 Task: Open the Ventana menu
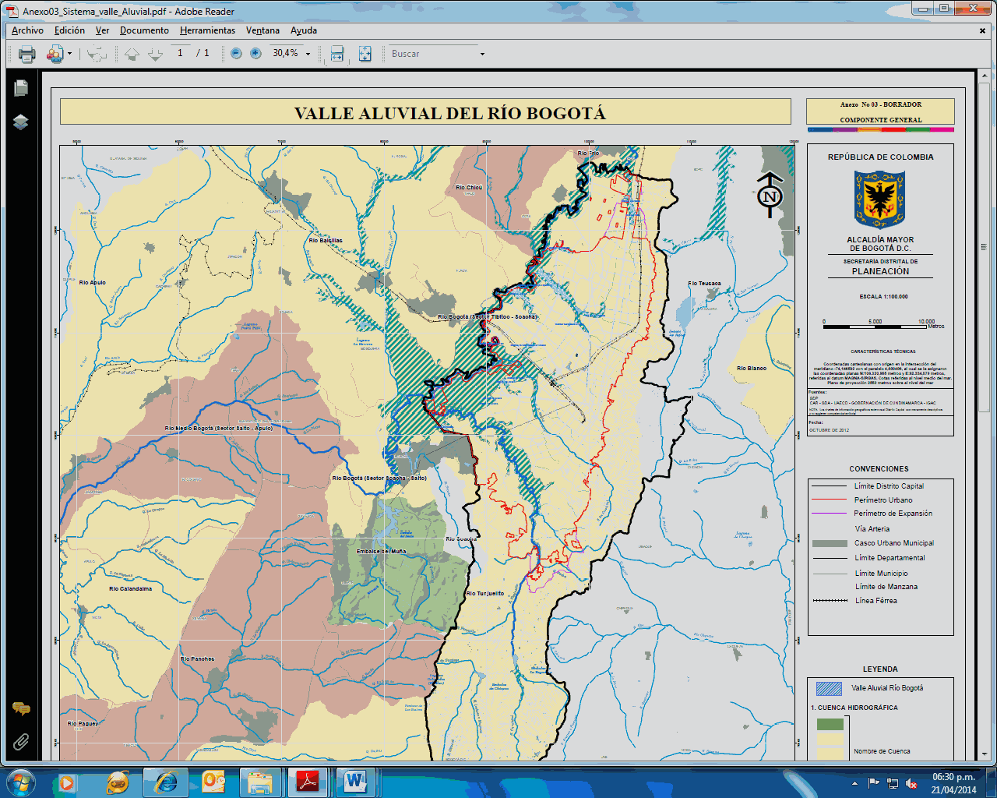tap(262, 30)
